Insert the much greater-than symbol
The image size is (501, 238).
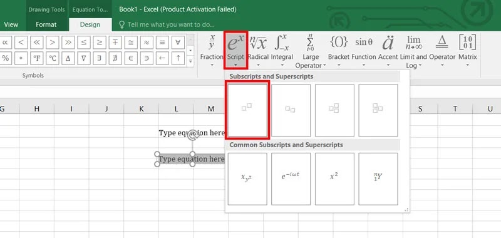pos(68,42)
